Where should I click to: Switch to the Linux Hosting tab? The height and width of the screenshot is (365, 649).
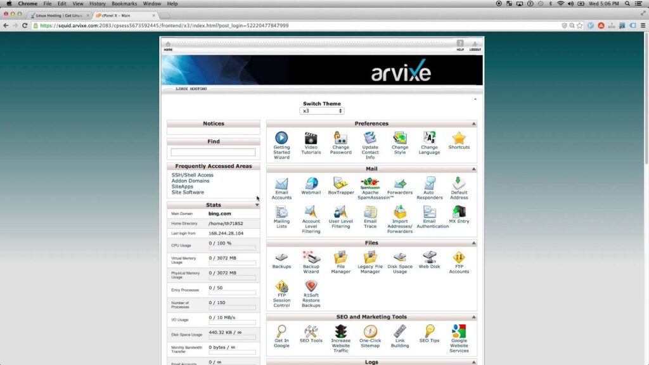point(60,15)
